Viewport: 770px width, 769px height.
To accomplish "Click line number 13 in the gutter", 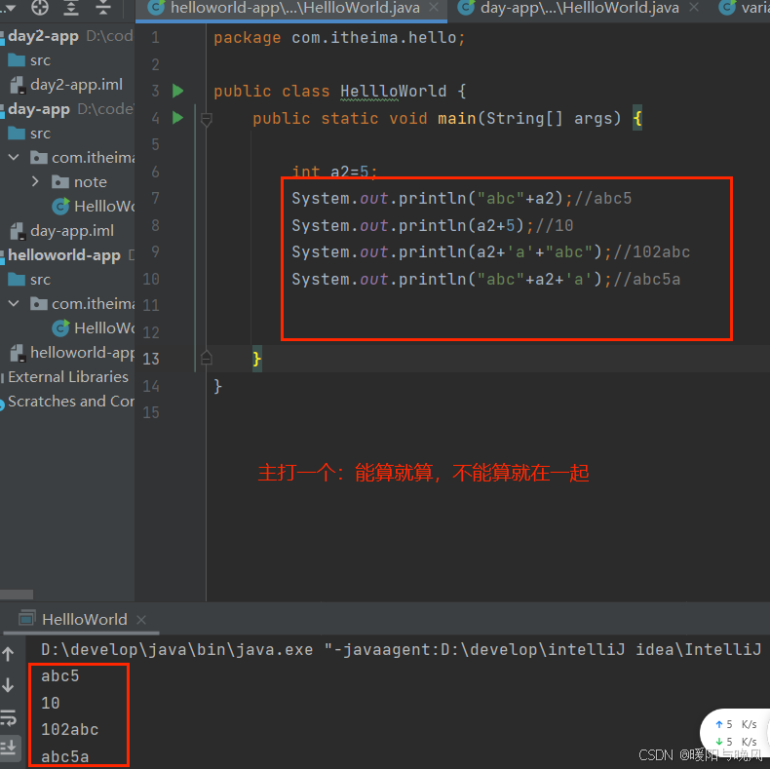I will pyautogui.click(x=151, y=359).
